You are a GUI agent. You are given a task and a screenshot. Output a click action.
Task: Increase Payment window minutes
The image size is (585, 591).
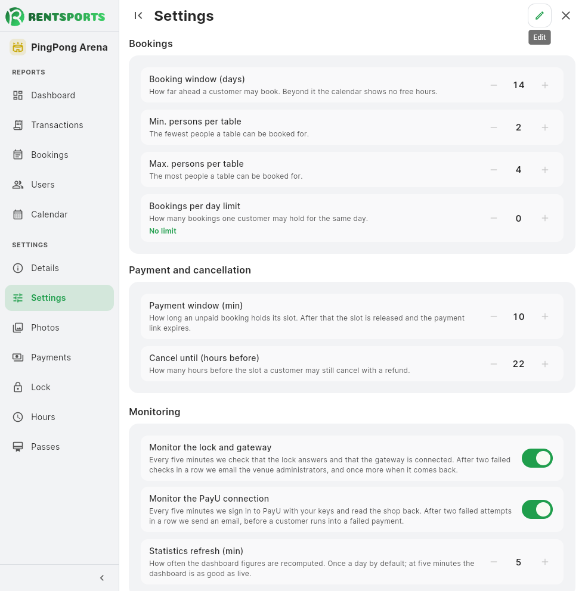544,316
